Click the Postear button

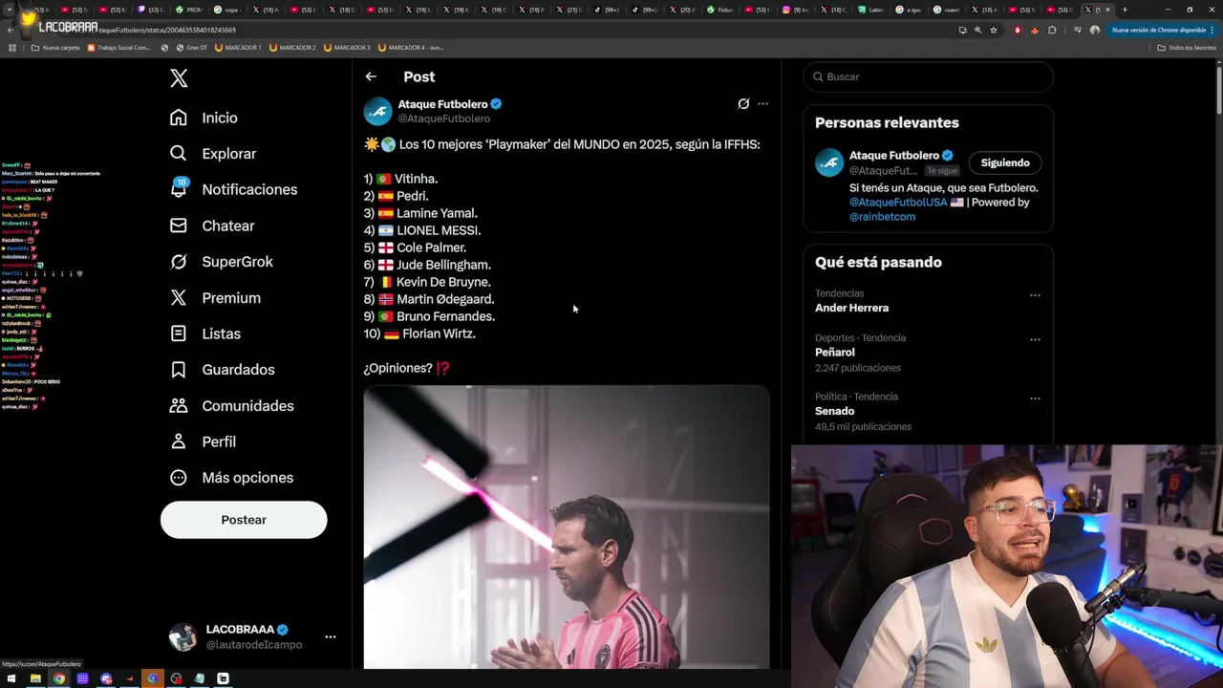tap(244, 520)
